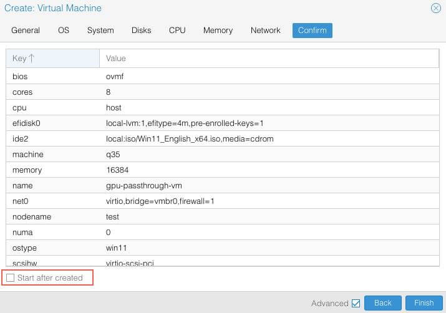Go to the CPU tab
446x313 pixels.
click(177, 31)
